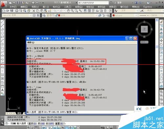Click the command line customize wrench
This screenshot has height=129, width=164.
tap(2, 123)
